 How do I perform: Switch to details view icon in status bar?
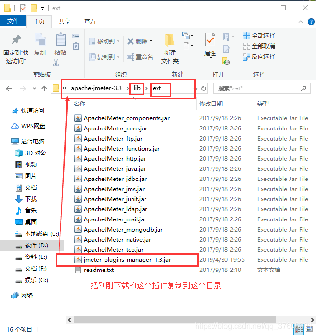(x=299, y=329)
